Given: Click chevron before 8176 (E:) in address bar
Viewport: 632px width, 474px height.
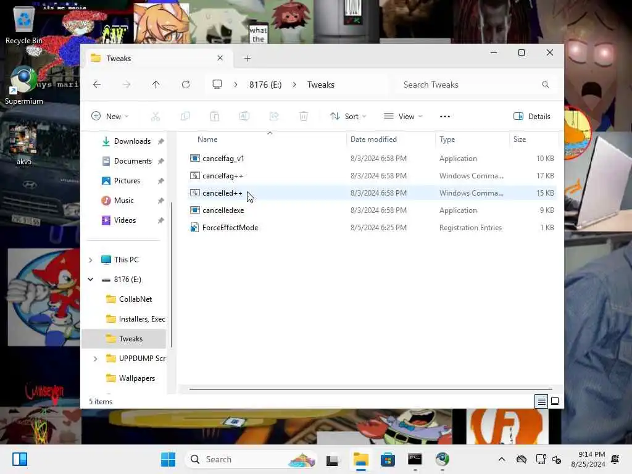Looking at the screenshot, I should 236,85.
